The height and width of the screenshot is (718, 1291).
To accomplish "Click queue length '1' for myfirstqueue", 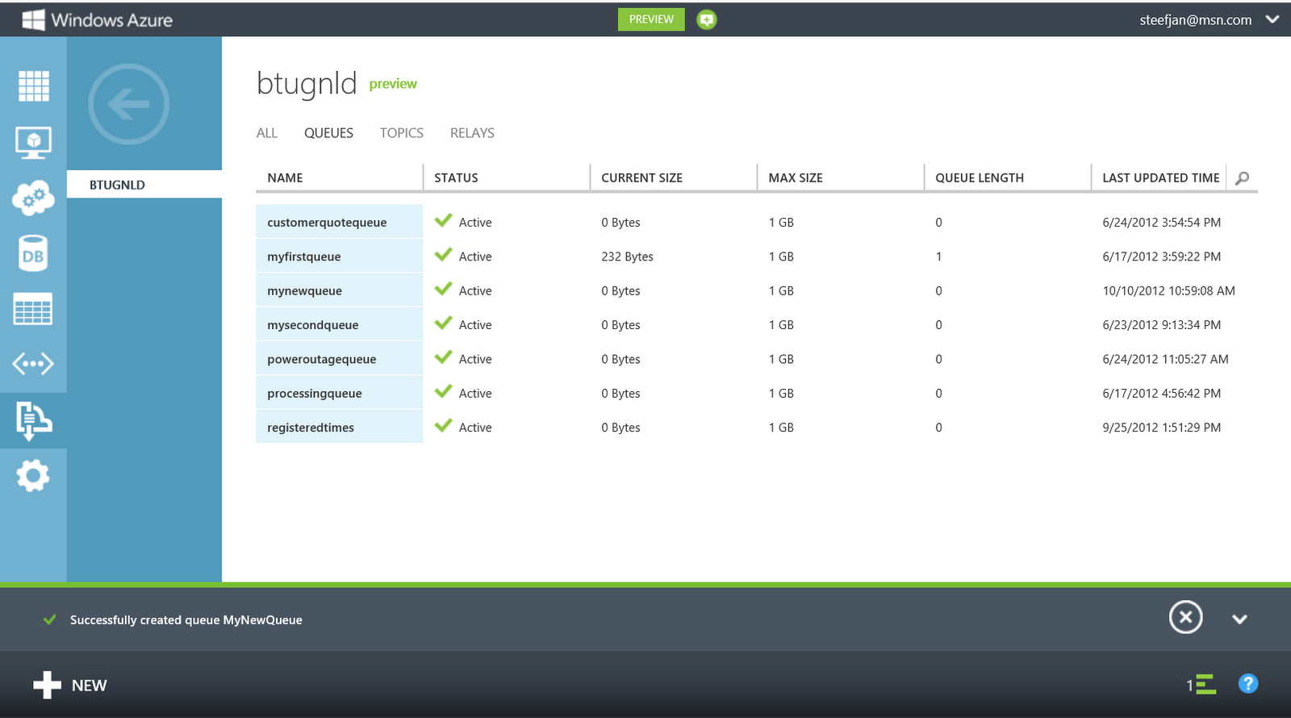I will pyautogui.click(x=938, y=257).
